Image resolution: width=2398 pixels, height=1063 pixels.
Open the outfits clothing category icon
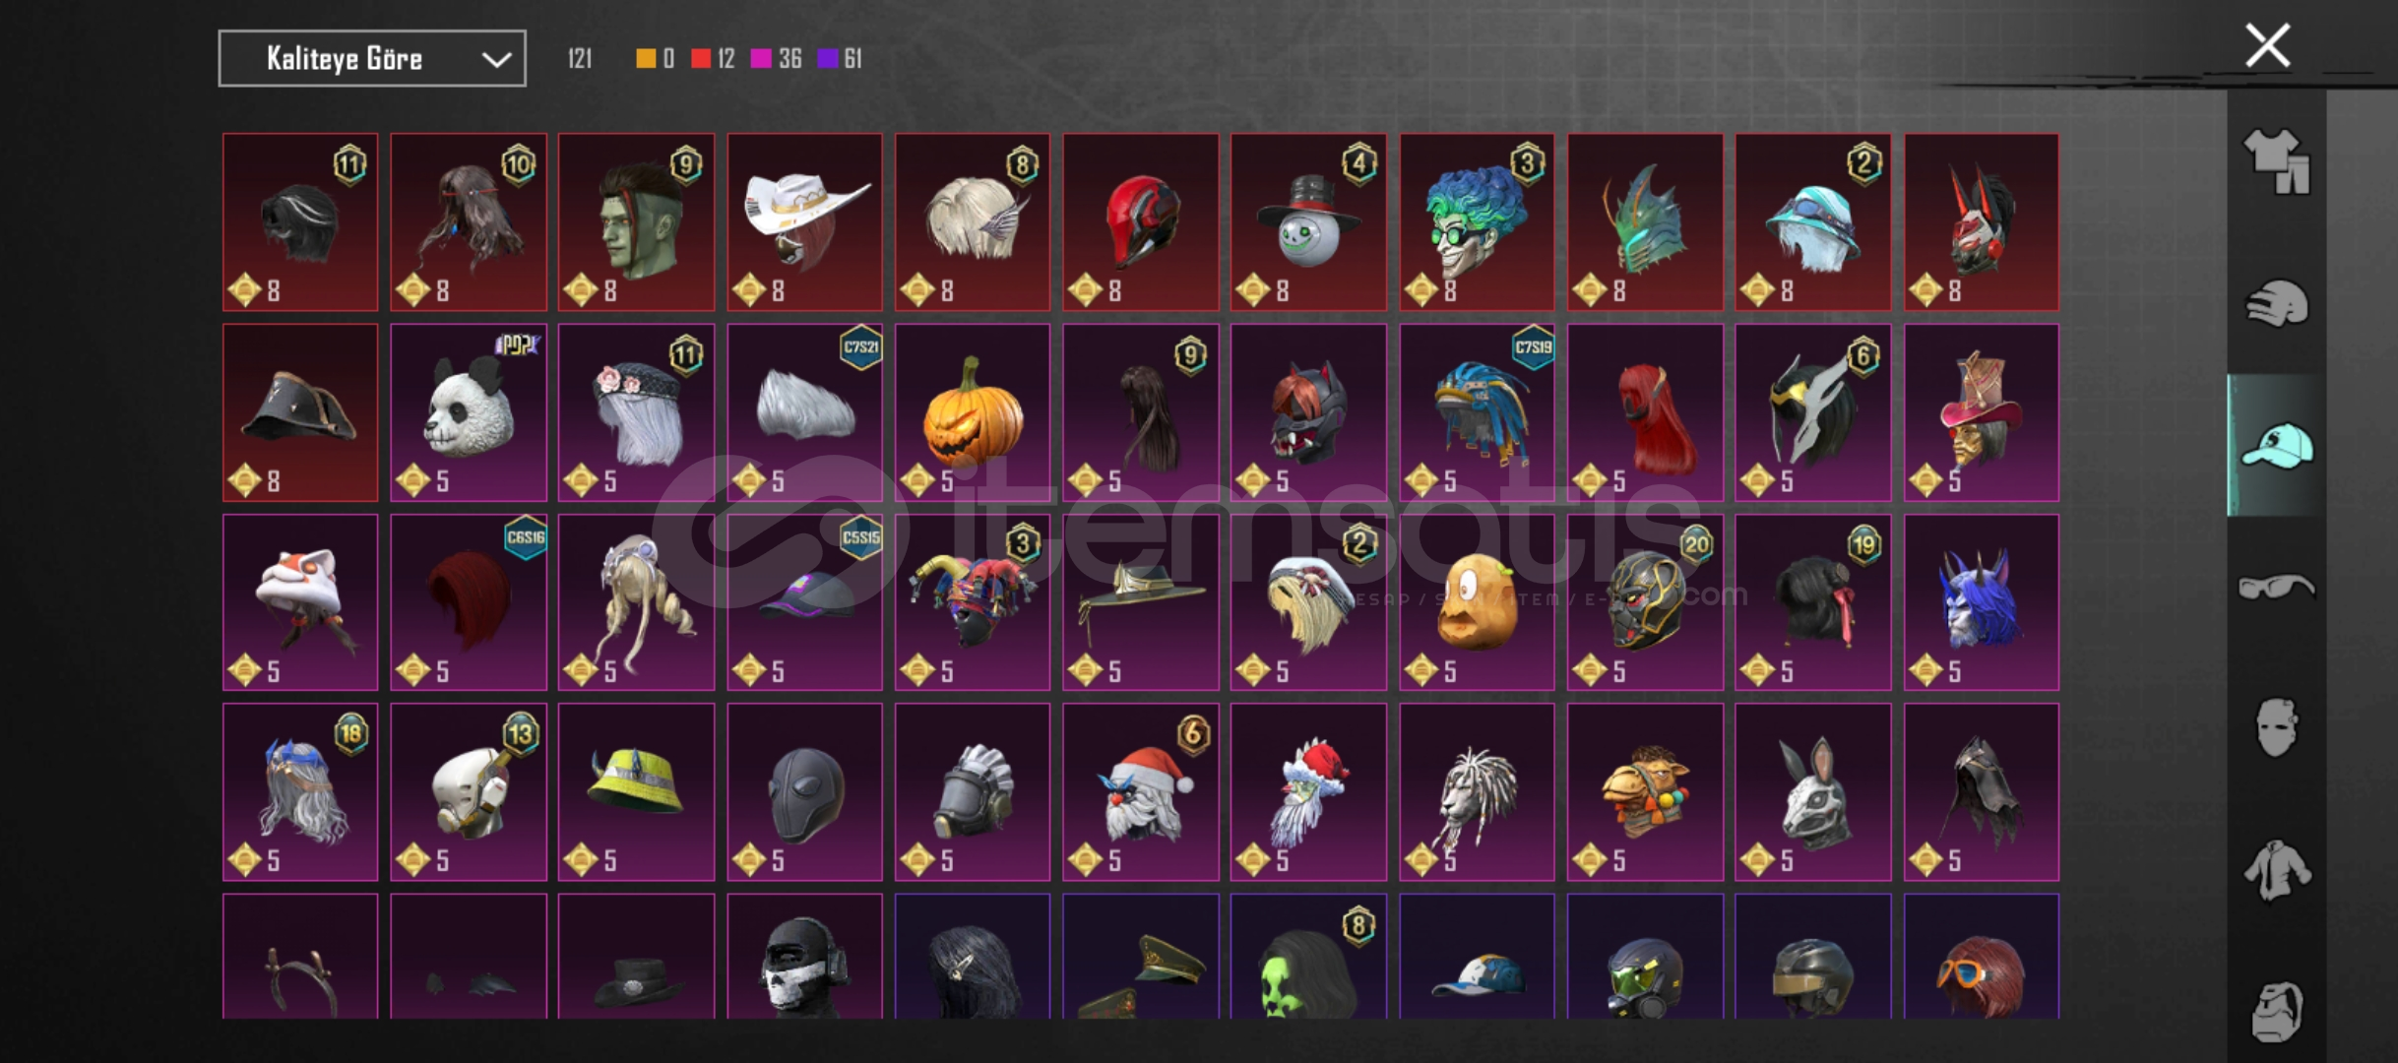(2276, 161)
